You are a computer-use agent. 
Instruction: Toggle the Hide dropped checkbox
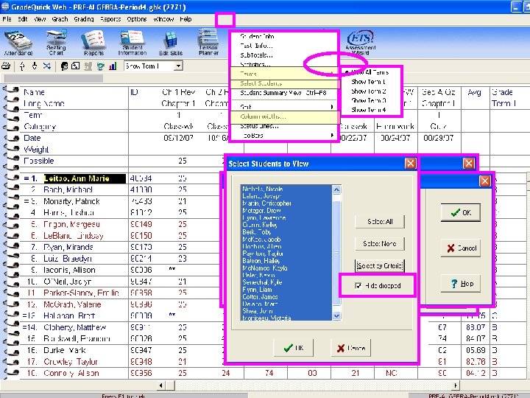(358, 286)
